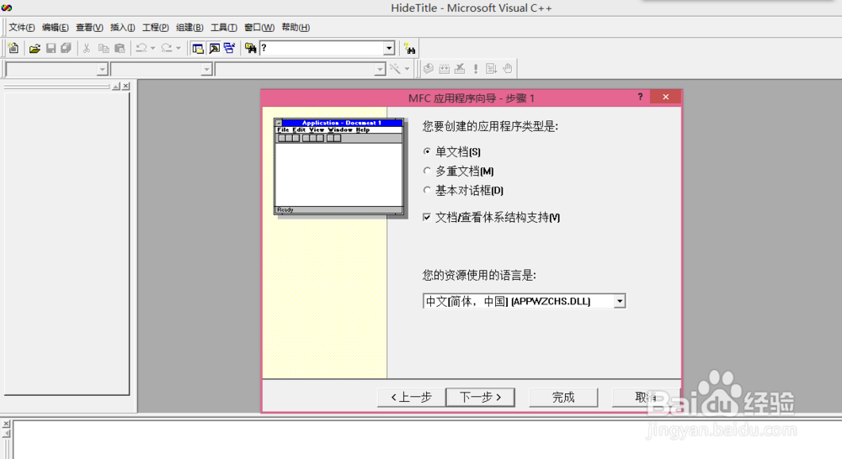Click the Undo arrow icon
The width and height of the screenshot is (842, 459).
[x=141, y=48]
